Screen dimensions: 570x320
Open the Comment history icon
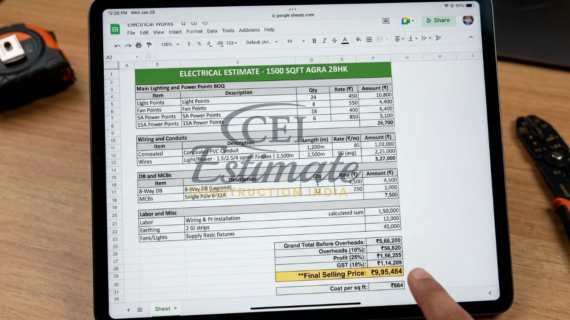pyautogui.click(x=385, y=21)
